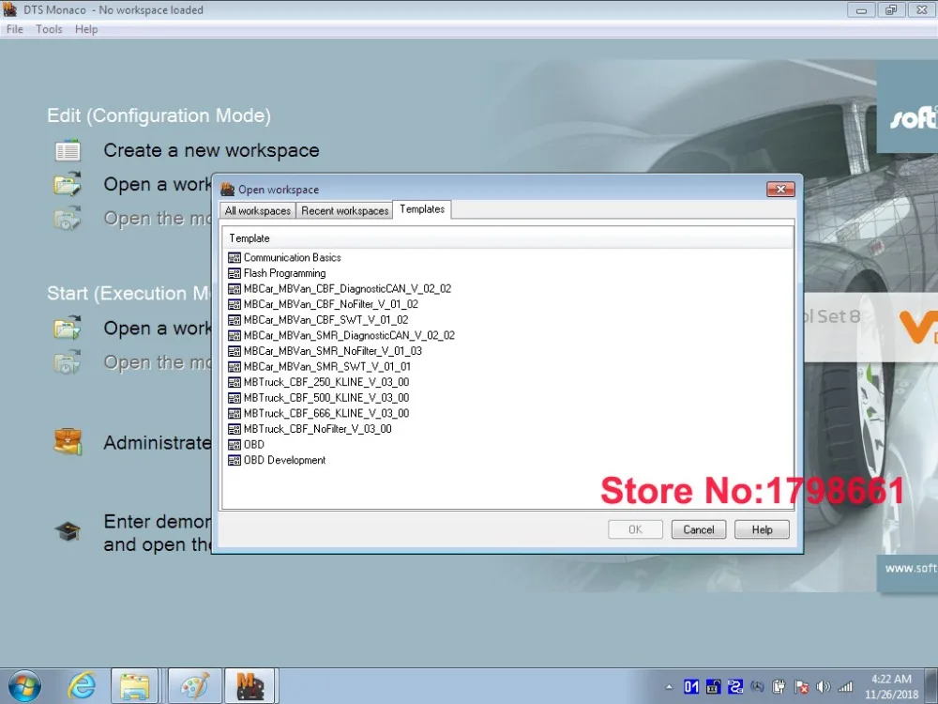The height and width of the screenshot is (704, 938).
Task: Close the Open workspace dialog
Action: (780, 190)
